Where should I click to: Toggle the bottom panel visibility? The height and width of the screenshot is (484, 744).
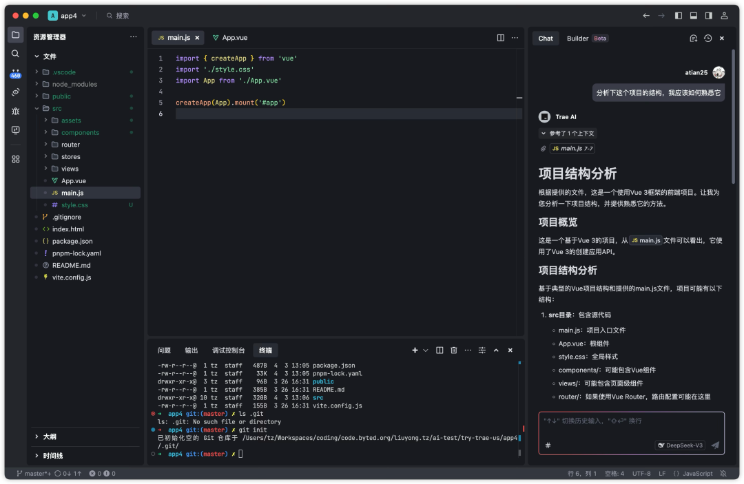694,16
